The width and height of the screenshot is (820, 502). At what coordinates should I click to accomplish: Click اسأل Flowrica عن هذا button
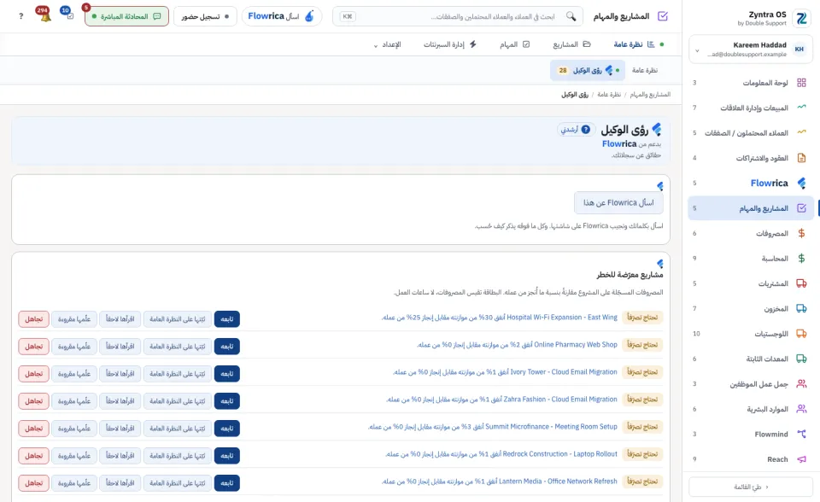pyautogui.click(x=618, y=202)
